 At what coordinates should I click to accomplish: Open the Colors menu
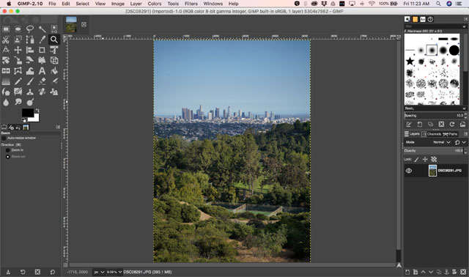click(x=155, y=4)
